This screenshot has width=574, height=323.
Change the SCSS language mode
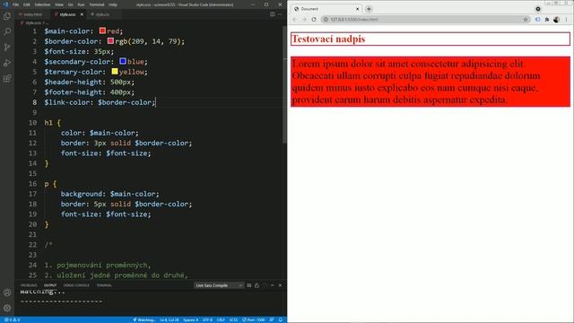click(233, 319)
